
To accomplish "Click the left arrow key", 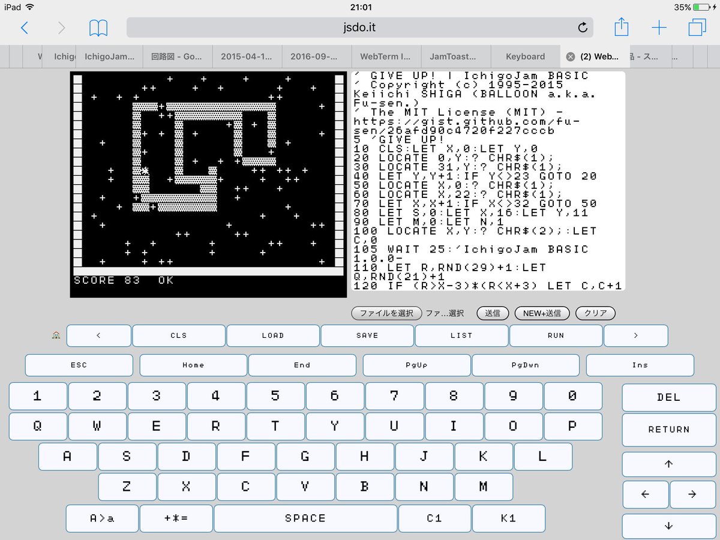I will click(646, 494).
